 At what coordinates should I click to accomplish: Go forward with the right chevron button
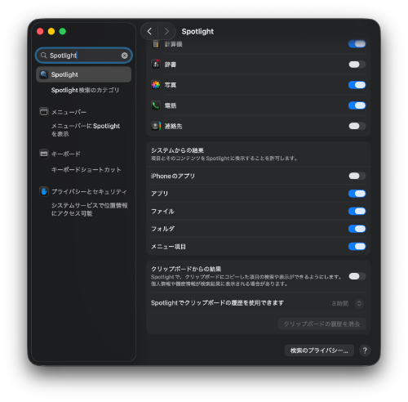(166, 32)
